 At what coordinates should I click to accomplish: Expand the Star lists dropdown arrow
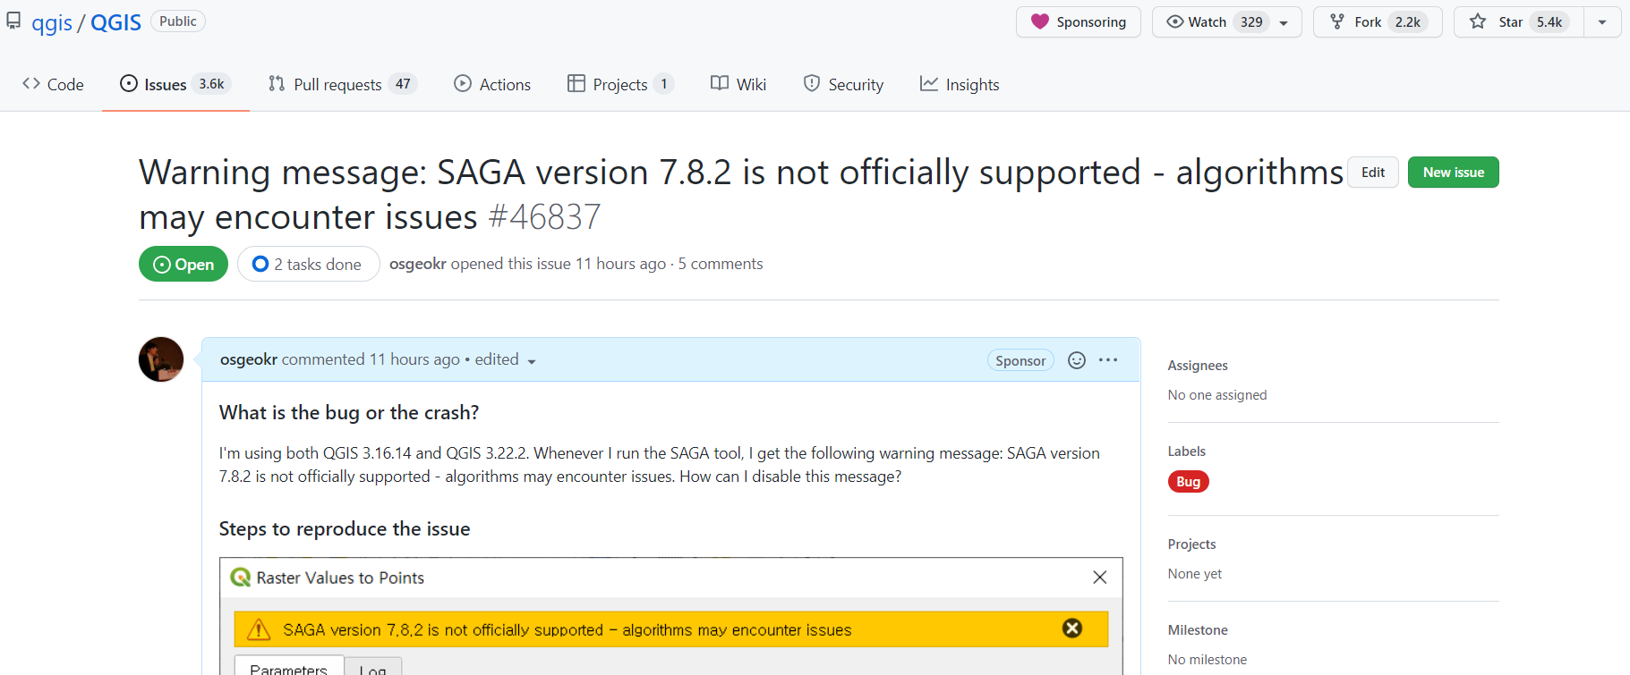point(1602,22)
